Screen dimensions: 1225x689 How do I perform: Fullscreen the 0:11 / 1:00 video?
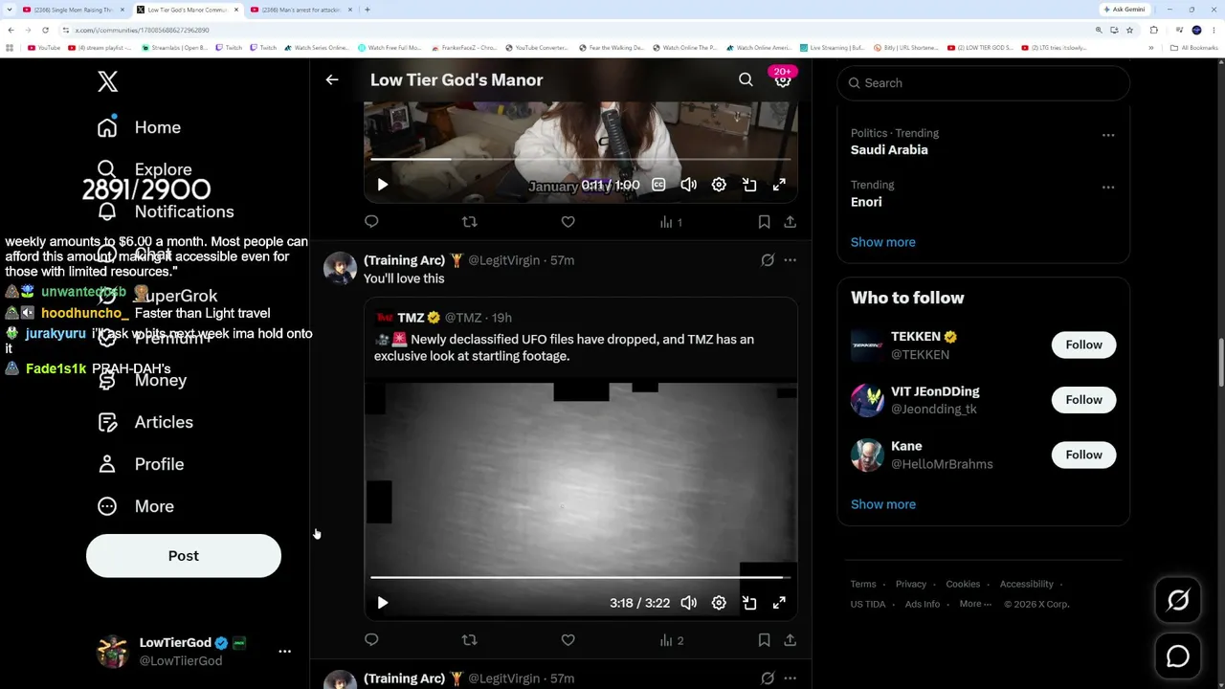tap(780, 185)
